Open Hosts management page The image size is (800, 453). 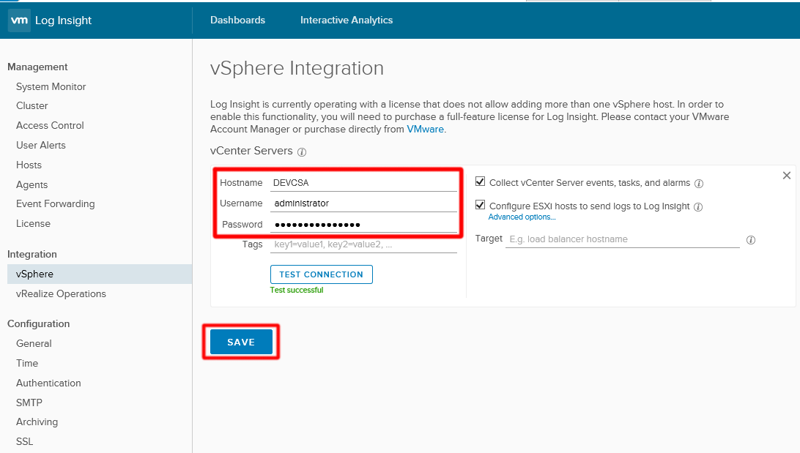tap(29, 165)
